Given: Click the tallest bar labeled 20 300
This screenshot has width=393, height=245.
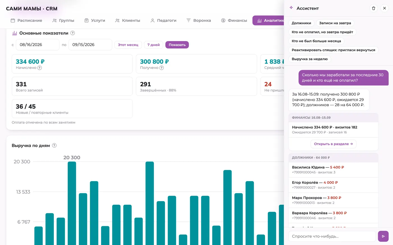Looking at the screenshot, I should 72,203.
